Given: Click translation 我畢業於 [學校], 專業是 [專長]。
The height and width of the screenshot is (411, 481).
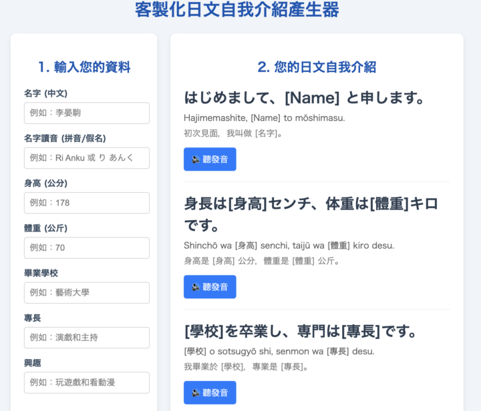Looking at the screenshot, I should [246, 366].
